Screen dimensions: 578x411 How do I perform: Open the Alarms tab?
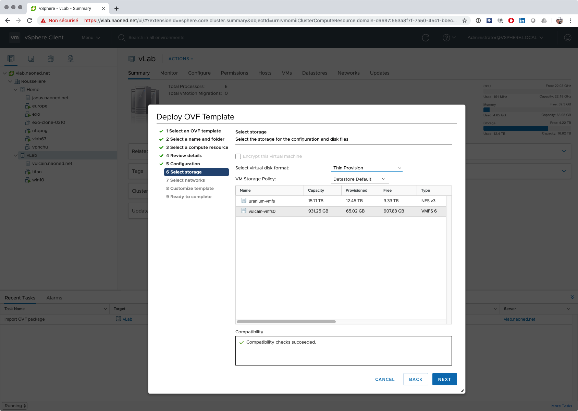[x=54, y=298]
